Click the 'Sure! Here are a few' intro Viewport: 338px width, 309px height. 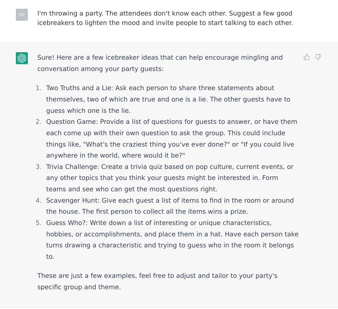[x=160, y=63]
